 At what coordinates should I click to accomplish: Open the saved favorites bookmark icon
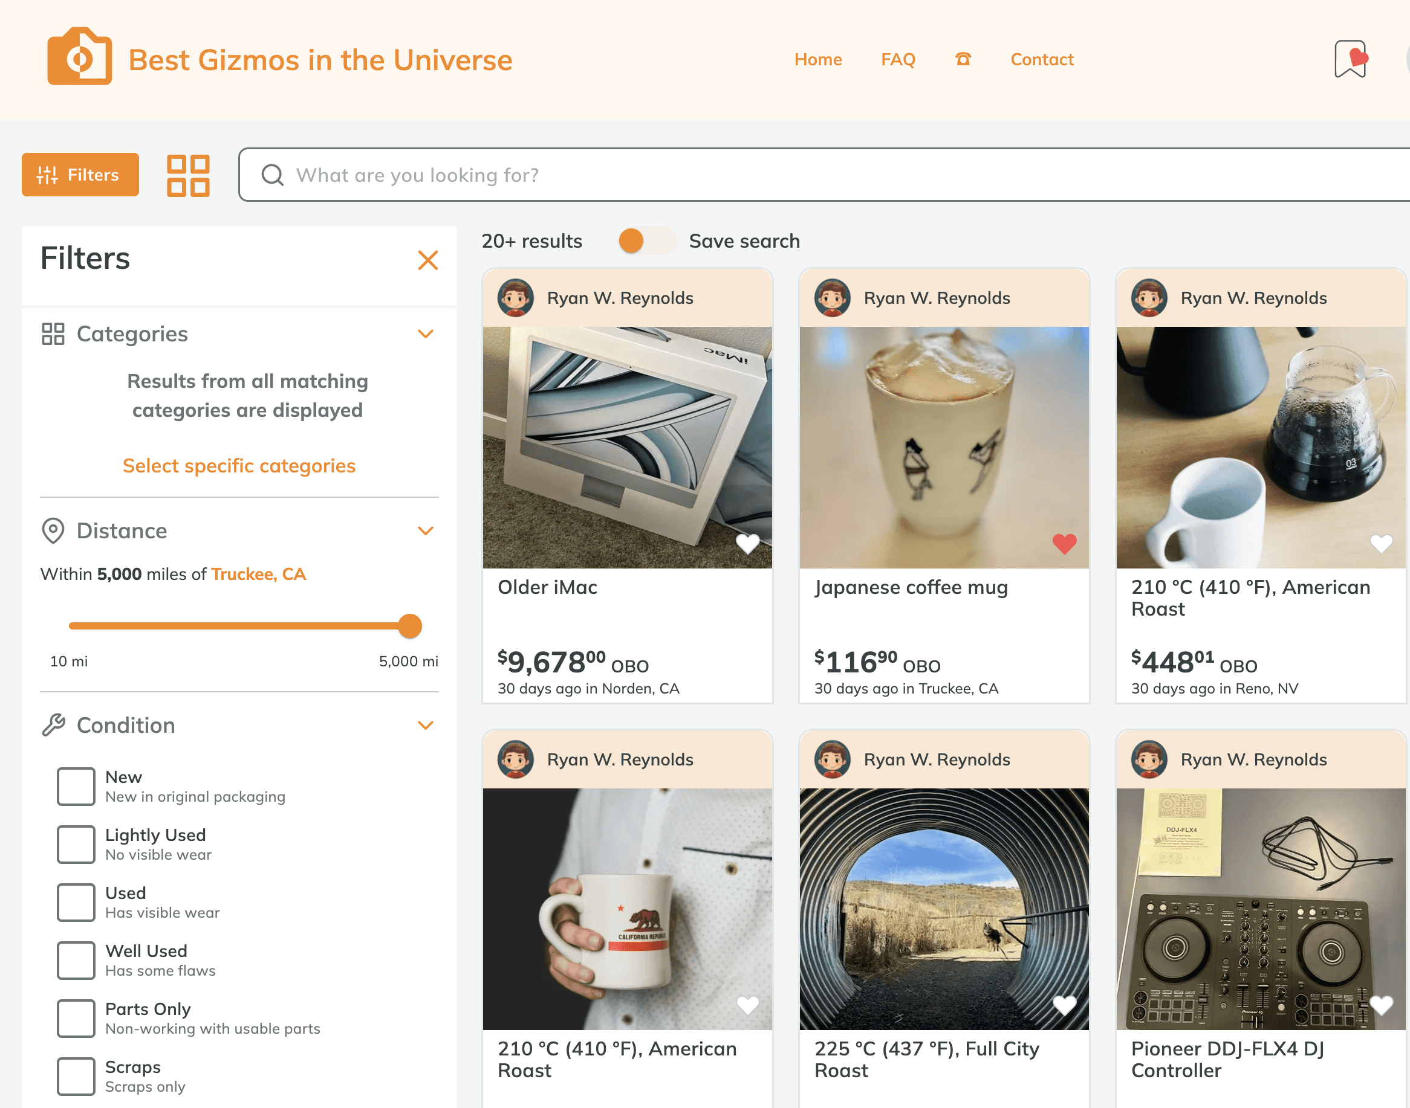pyautogui.click(x=1350, y=59)
